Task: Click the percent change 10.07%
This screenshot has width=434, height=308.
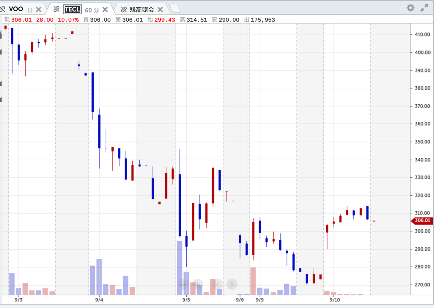Action: 68,19
